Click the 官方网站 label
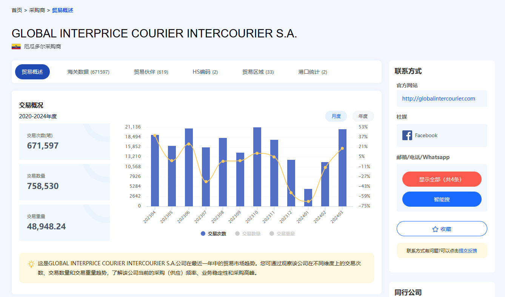Screen dimensions: 505x297 click(x=407, y=86)
